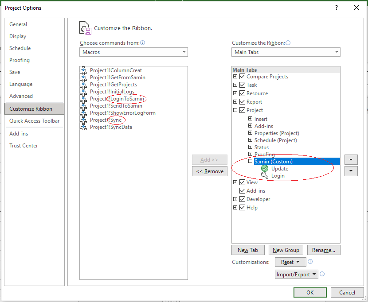Click the macro icon next to Project1!SyncData
Viewport: 368px width, 302px height.
[x=83, y=127]
